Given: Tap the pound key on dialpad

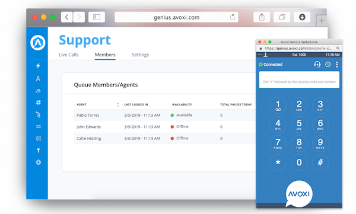Looking at the screenshot, I should pyautogui.click(x=320, y=162).
